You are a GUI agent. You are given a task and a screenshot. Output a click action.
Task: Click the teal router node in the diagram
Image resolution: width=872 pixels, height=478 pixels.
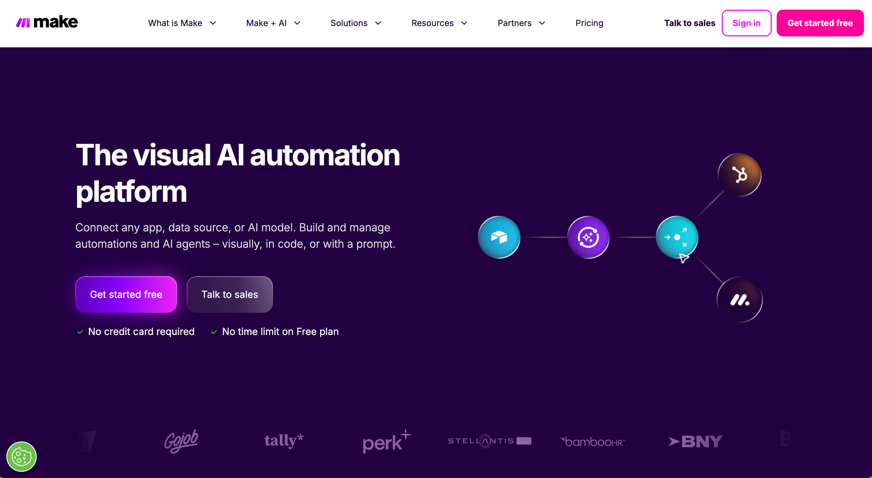pos(677,237)
